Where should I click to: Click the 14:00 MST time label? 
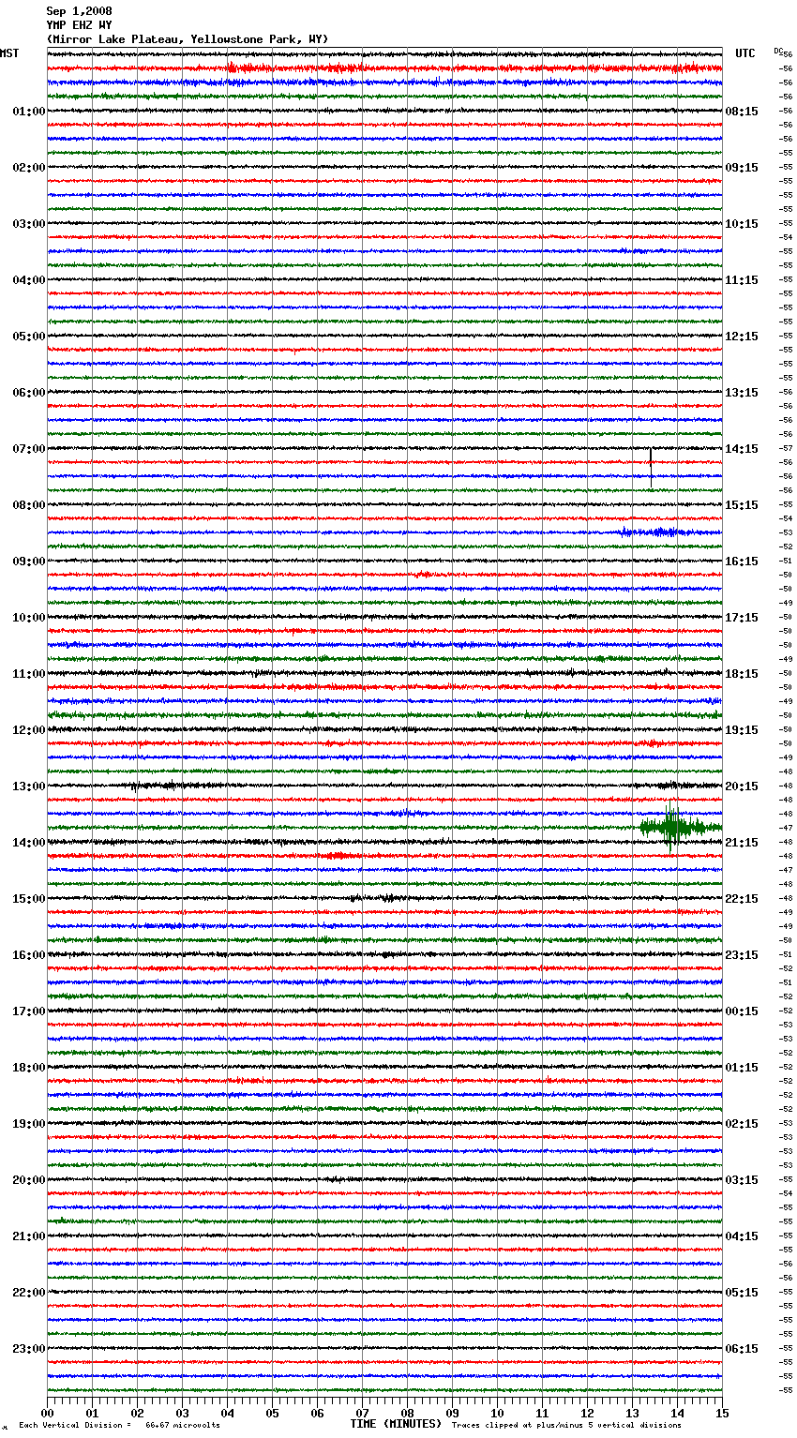[29, 843]
